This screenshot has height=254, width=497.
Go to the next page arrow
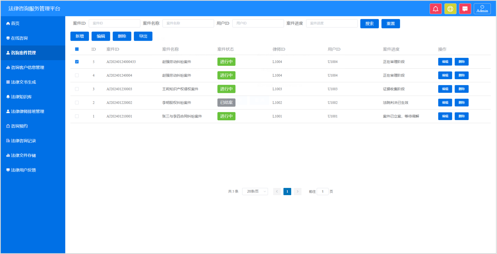[x=298, y=192]
